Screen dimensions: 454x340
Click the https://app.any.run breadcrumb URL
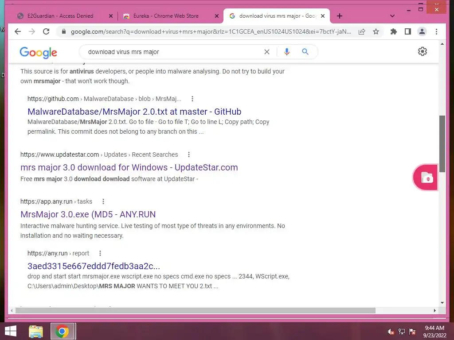[x=56, y=201]
